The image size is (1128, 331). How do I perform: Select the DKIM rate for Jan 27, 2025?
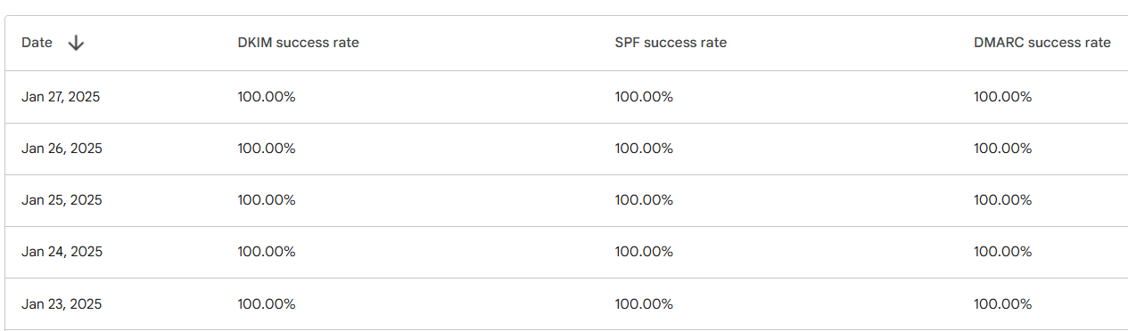coord(267,97)
